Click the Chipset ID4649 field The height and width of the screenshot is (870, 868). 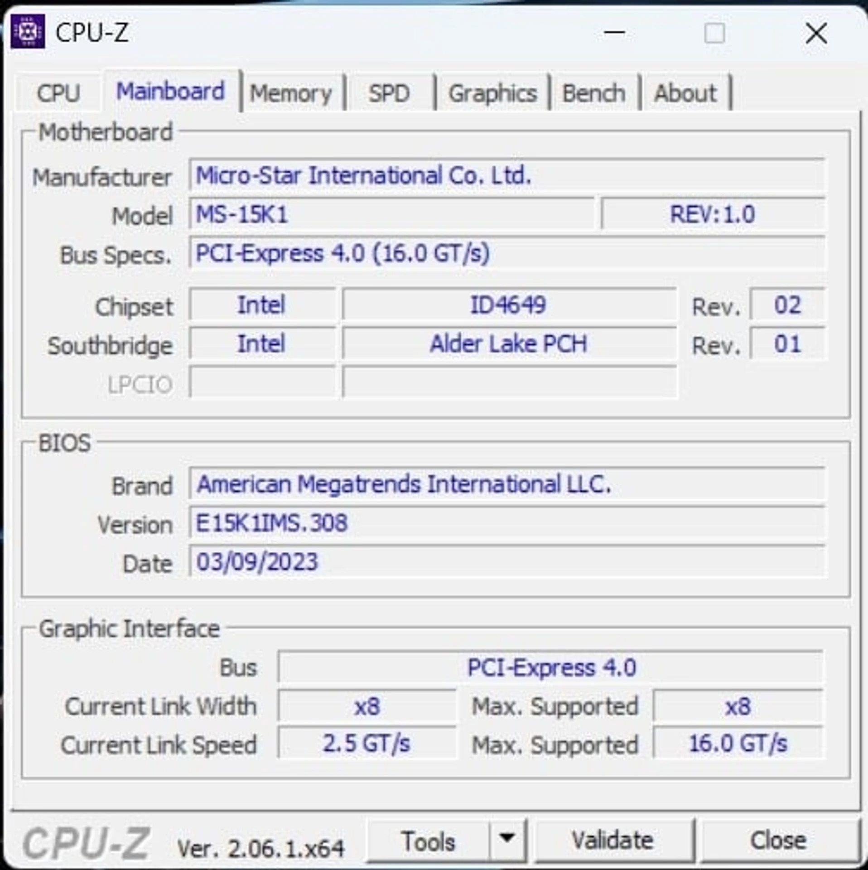[x=509, y=304]
